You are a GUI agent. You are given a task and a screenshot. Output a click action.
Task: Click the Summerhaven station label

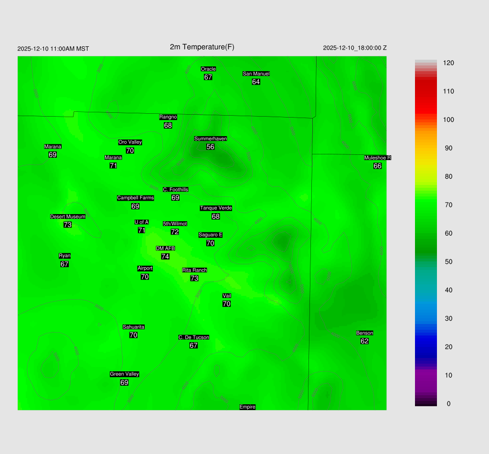pyautogui.click(x=210, y=139)
